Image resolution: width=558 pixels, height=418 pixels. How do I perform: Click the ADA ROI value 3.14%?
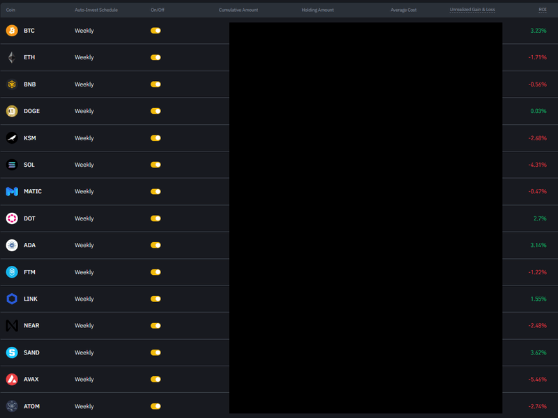(538, 245)
